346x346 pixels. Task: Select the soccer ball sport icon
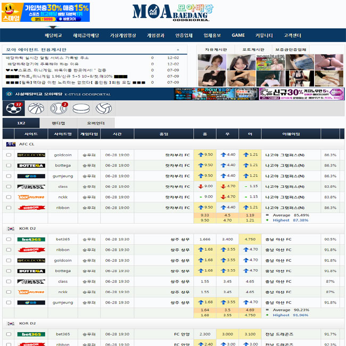tap(14, 108)
